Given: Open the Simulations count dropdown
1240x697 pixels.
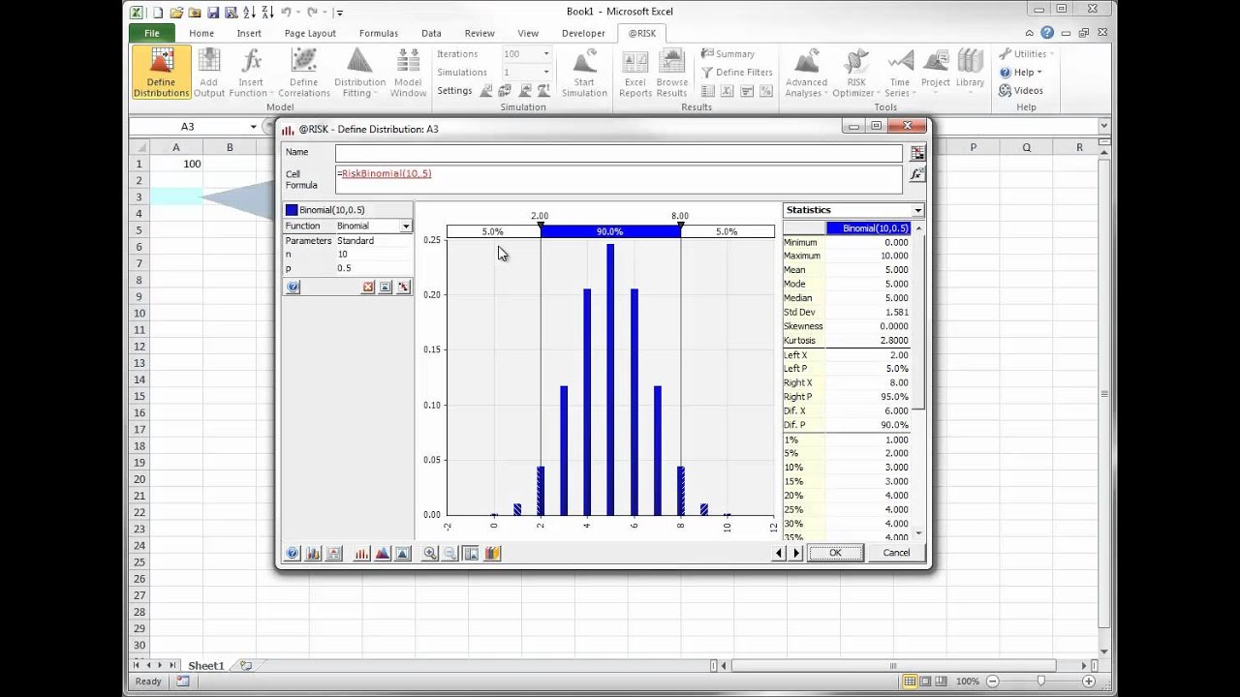Looking at the screenshot, I should pos(545,72).
